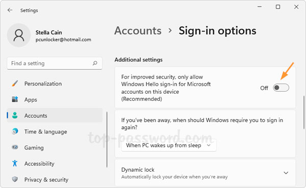Toggle Windows Hello sign-in only switch

[x=281, y=88]
